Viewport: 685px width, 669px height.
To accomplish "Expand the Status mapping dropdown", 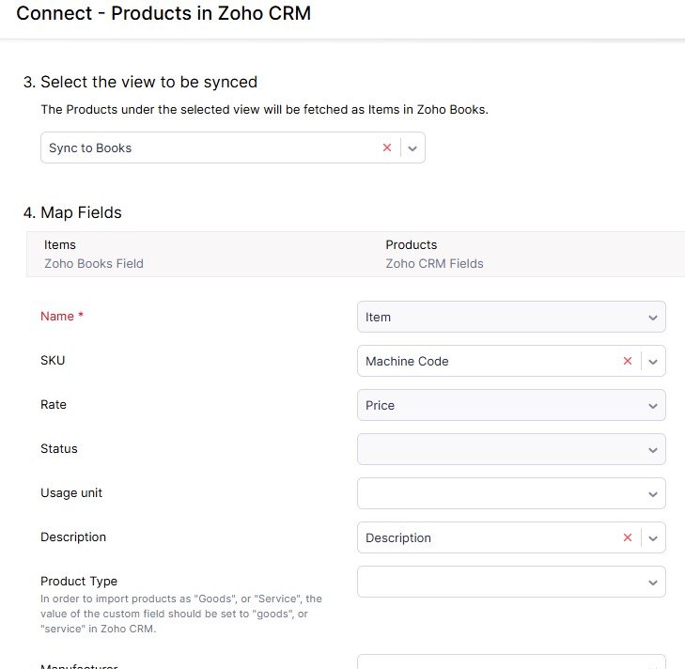I will click(653, 450).
